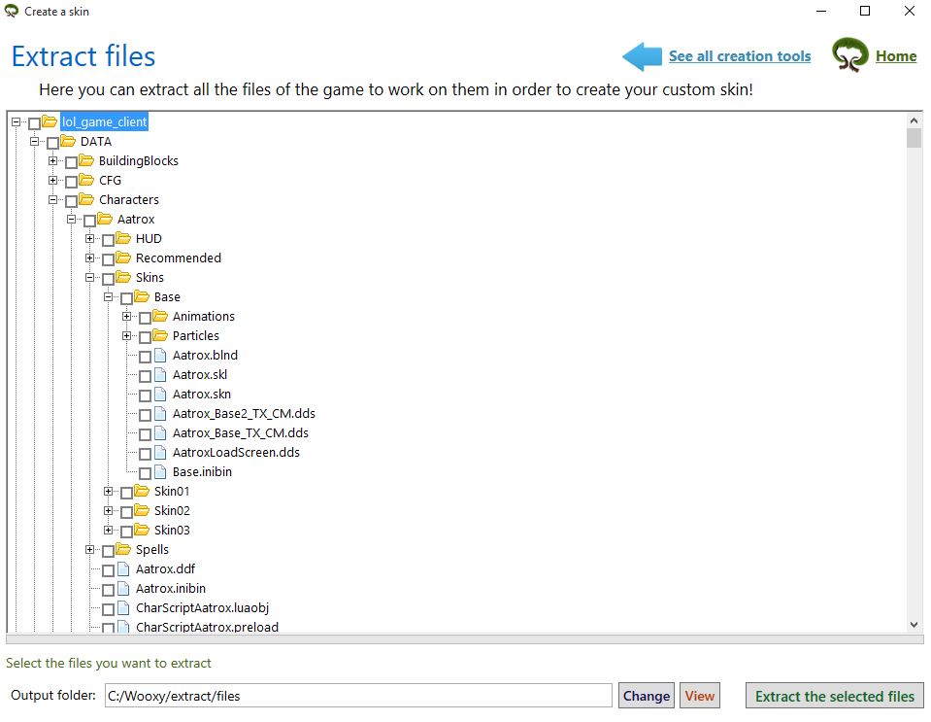Click the blue back arrow icon
The height and width of the screenshot is (722, 931).
coord(641,56)
